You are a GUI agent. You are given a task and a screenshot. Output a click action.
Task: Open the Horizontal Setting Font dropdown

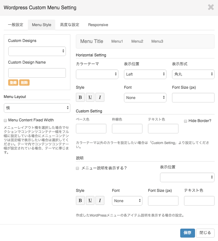point(145,98)
